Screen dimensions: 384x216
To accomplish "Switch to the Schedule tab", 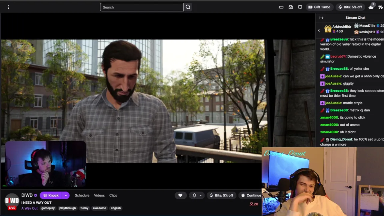I will 82,195.
